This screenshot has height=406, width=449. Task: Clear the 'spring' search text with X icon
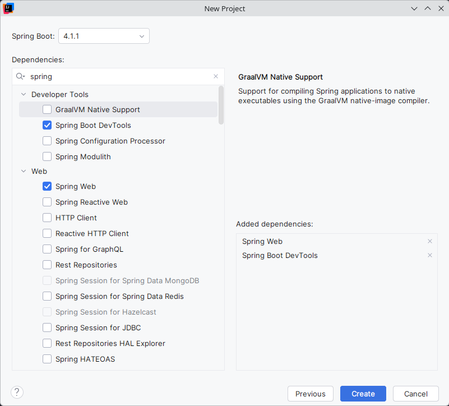tap(216, 76)
